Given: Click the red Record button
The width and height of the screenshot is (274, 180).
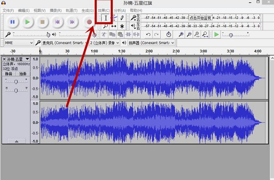Looking at the screenshot, I should (90, 22).
